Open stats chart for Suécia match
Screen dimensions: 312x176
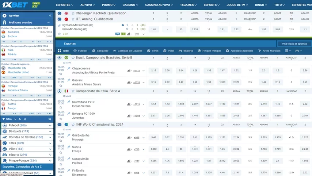tap(129, 149)
